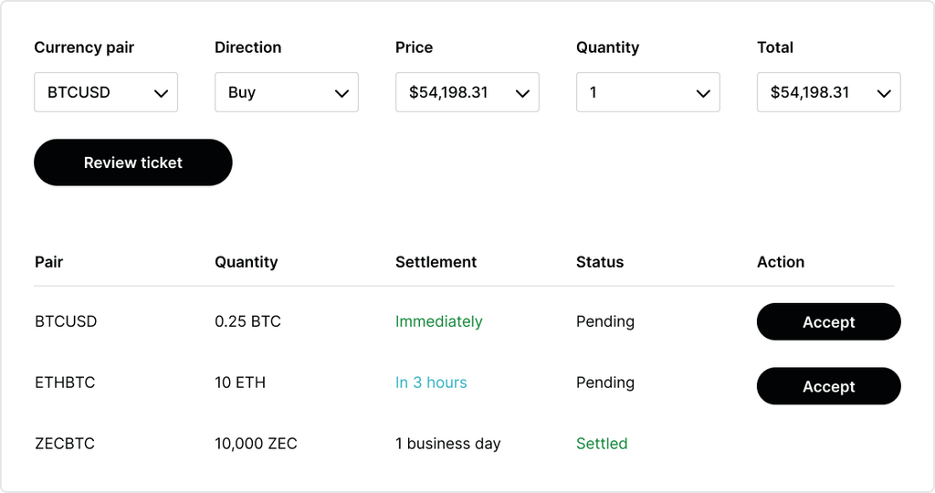Select the ETHBTC pair cell in table
The height and width of the screenshot is (493, 935).
click(x=65, y=383)
